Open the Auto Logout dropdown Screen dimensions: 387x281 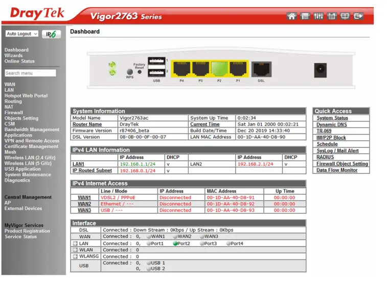click(21, 34)
